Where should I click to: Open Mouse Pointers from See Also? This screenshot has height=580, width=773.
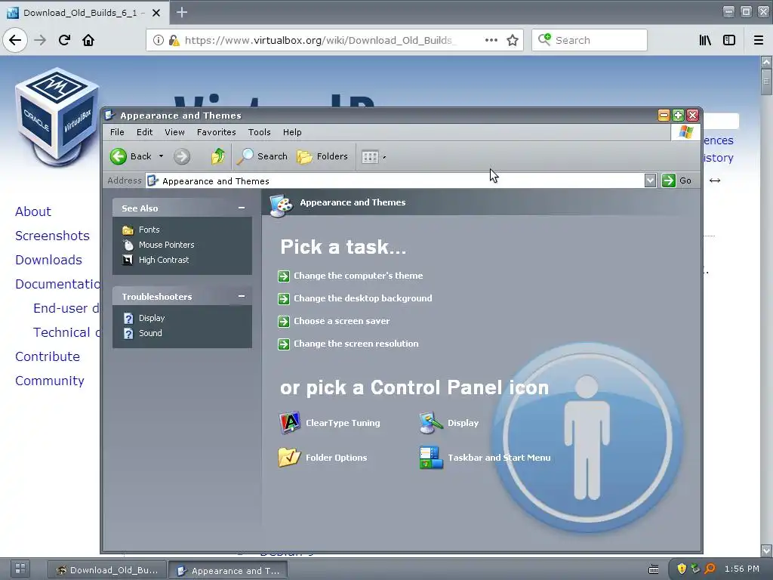coord(159,245)
